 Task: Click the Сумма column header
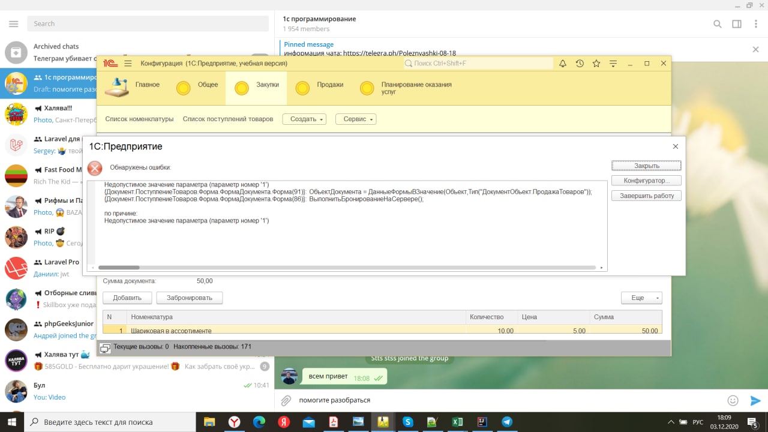coord(626,317)
